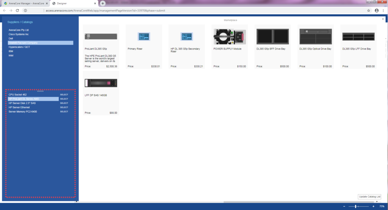
Task: Click SELECT for HP Server Disk 2.5" SAS
Action: pyautogui.click(x=64, y=103)
